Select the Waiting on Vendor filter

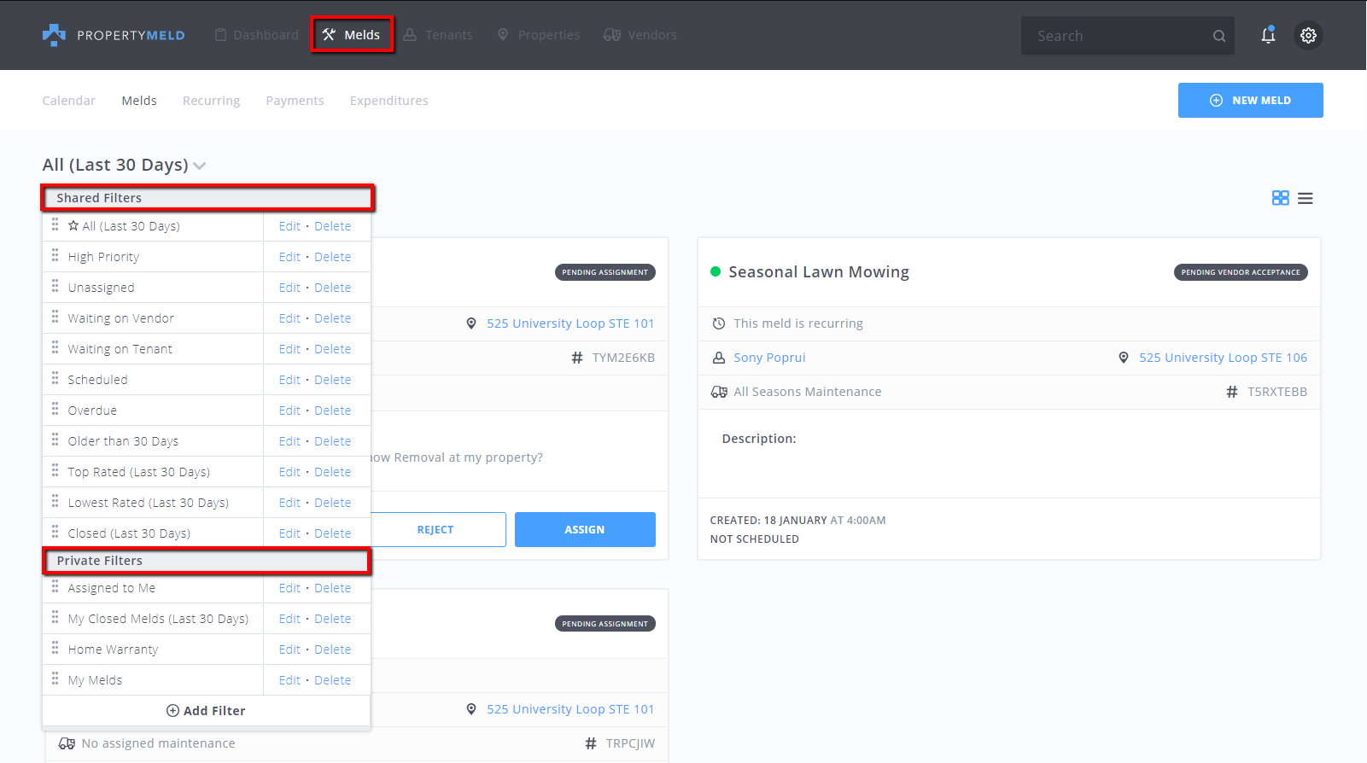tap(121, 318)
